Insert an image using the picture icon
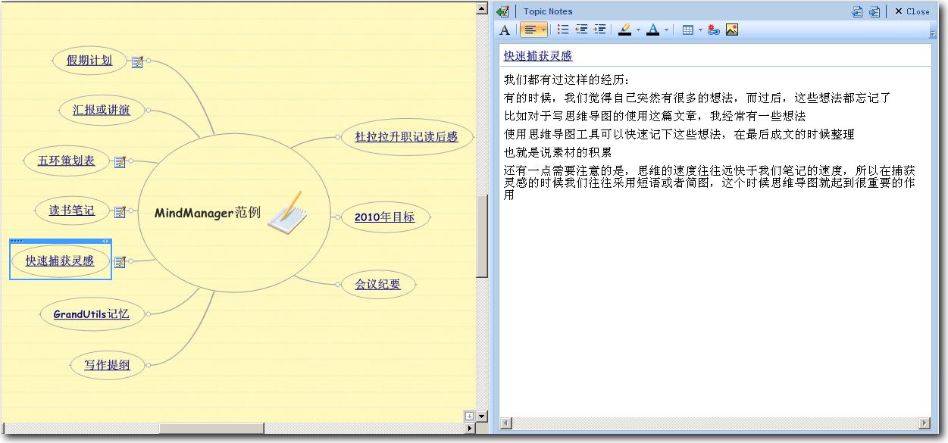The image size is (948, 443). pos(732,30)
